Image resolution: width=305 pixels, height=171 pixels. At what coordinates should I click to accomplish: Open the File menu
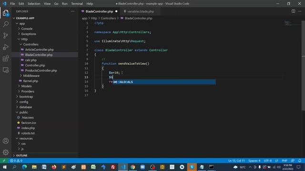coord(12,4)
